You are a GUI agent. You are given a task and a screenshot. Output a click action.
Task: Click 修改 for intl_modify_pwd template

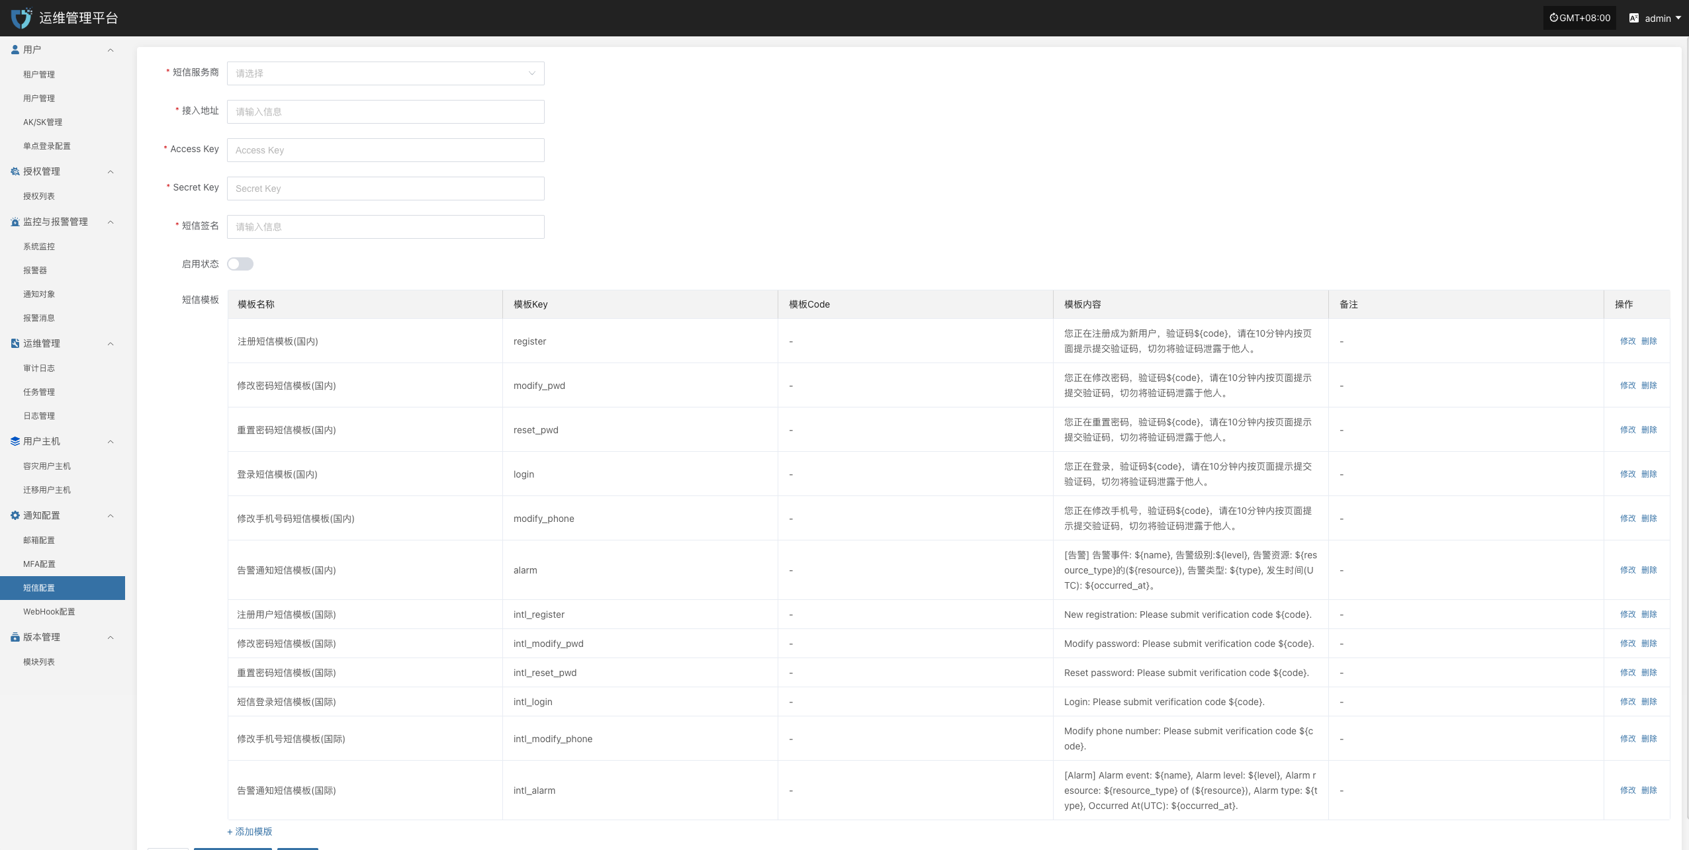[1627, 644]
